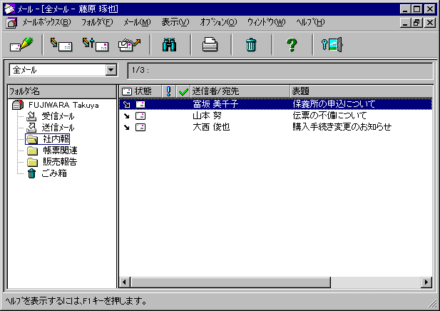Click the 送信者/宛先 column header
Screen dimensions: 440x311
coord(240,91)
